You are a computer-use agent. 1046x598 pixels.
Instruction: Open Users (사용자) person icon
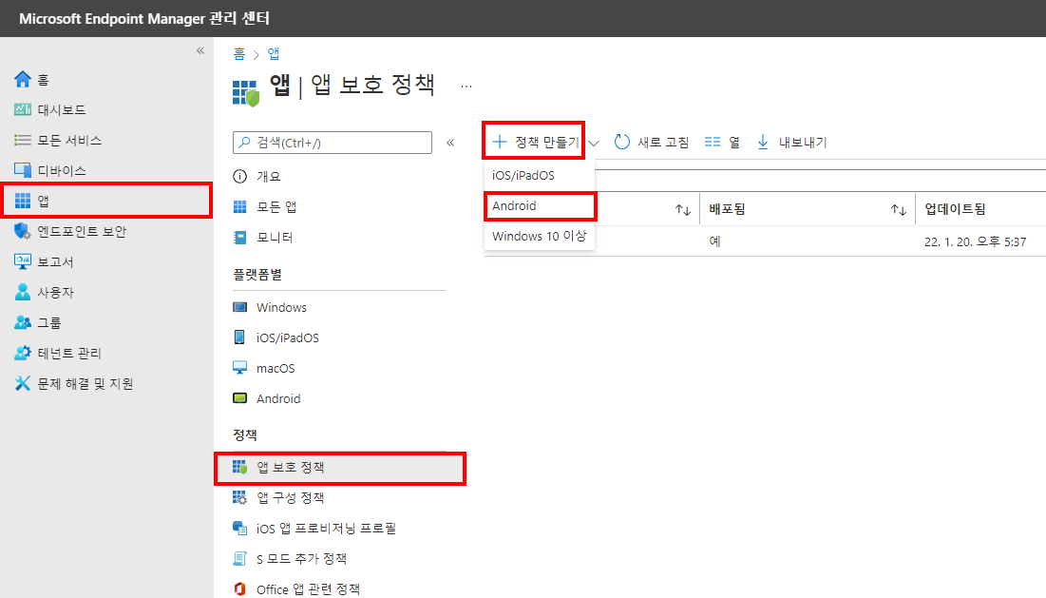[23, 292]
